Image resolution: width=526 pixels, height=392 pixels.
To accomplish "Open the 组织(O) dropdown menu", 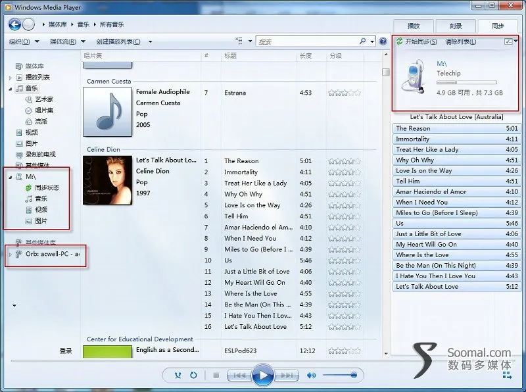I will 24,41.
